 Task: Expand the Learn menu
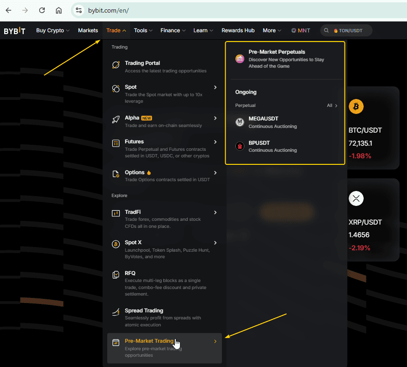pyautogui.click(x=203, y=30)
